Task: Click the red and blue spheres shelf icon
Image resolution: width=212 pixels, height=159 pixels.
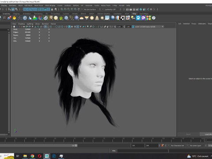Action: pyautogui.click(x=9, y=18)
